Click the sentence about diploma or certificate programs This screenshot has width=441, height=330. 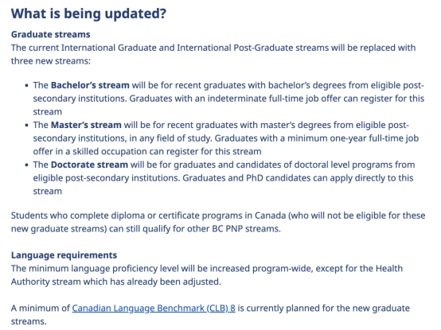218,222
